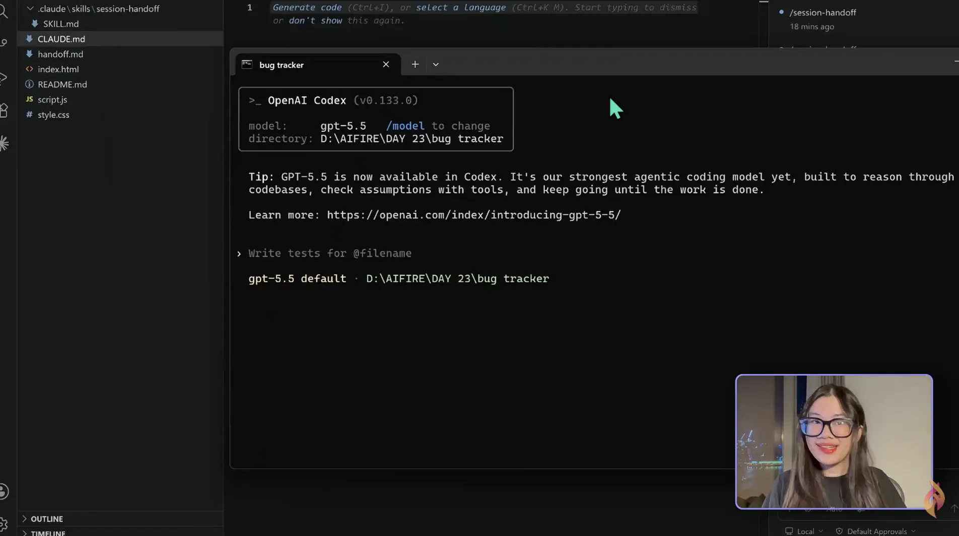Viewport: 959px width, 536px height.
Task: Open the Local environment dropdown
Action: (804, 531)
